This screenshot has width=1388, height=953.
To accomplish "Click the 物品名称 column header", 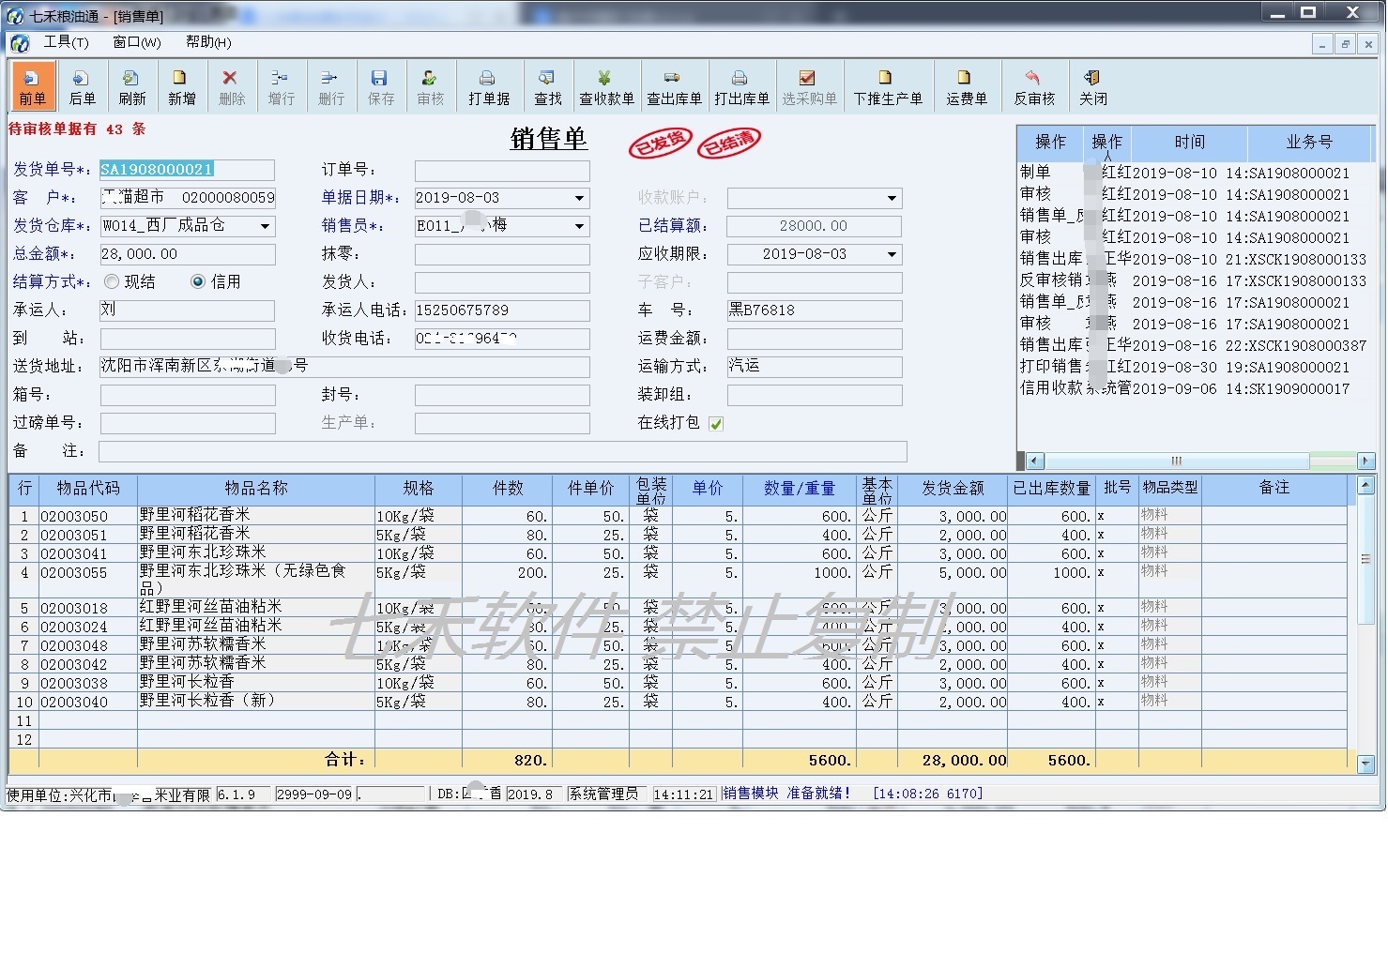I will [x=255, y=489].
